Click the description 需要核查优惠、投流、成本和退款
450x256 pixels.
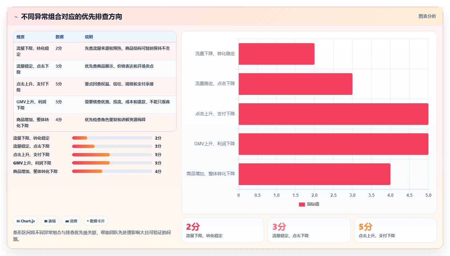(127, 102)
